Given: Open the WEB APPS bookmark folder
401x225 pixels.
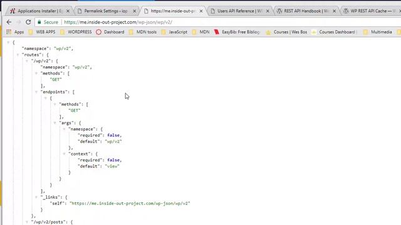Looking at the screenshot, I should (x=42, y=32).
